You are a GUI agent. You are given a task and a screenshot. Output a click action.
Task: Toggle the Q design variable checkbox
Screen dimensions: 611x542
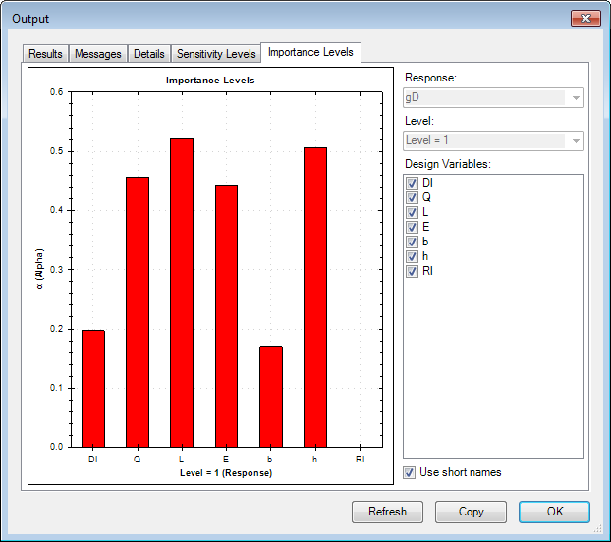[x=413, y=197]
